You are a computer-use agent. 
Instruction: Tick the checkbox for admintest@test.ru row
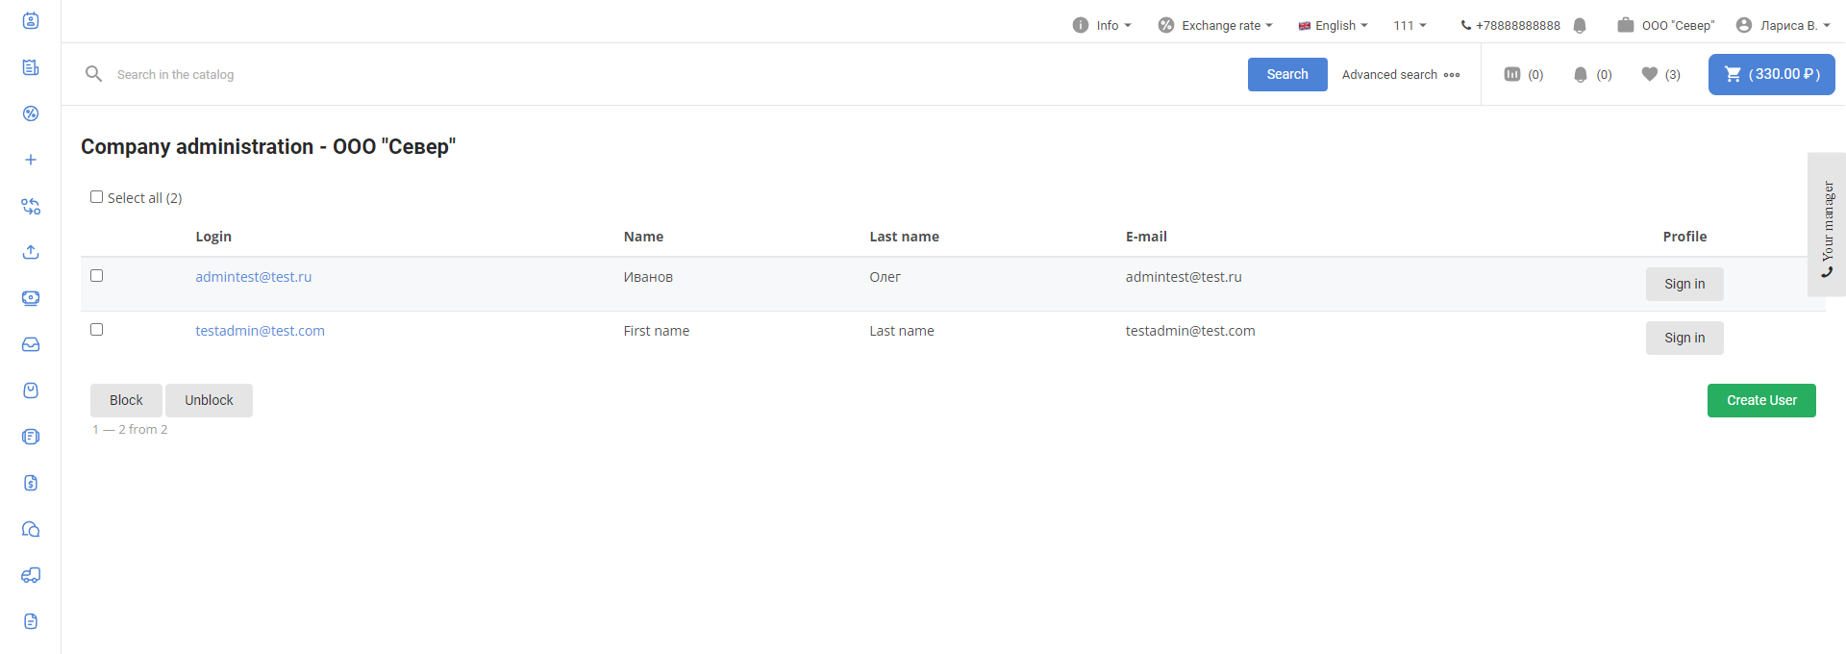[96, 276]
